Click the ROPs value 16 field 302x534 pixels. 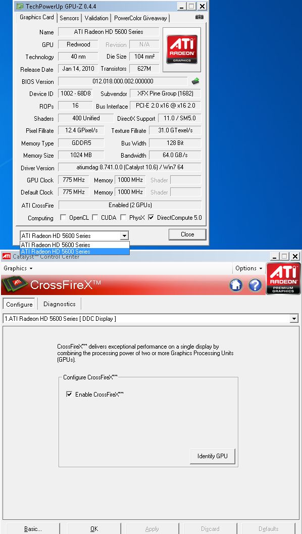point(76,106)
